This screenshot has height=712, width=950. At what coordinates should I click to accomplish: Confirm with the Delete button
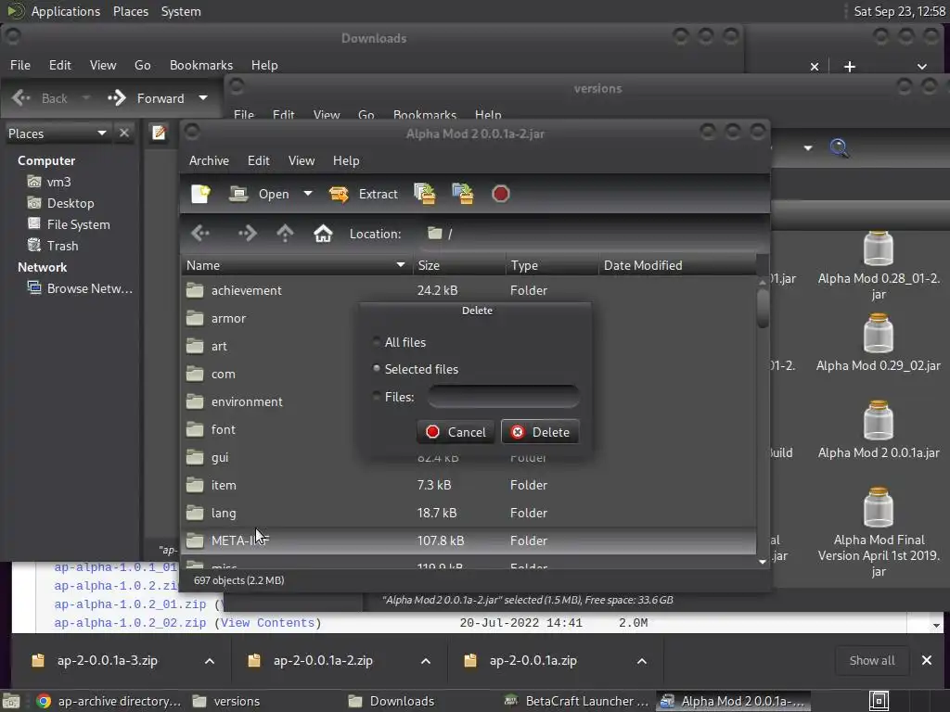[x=540, y=432]
